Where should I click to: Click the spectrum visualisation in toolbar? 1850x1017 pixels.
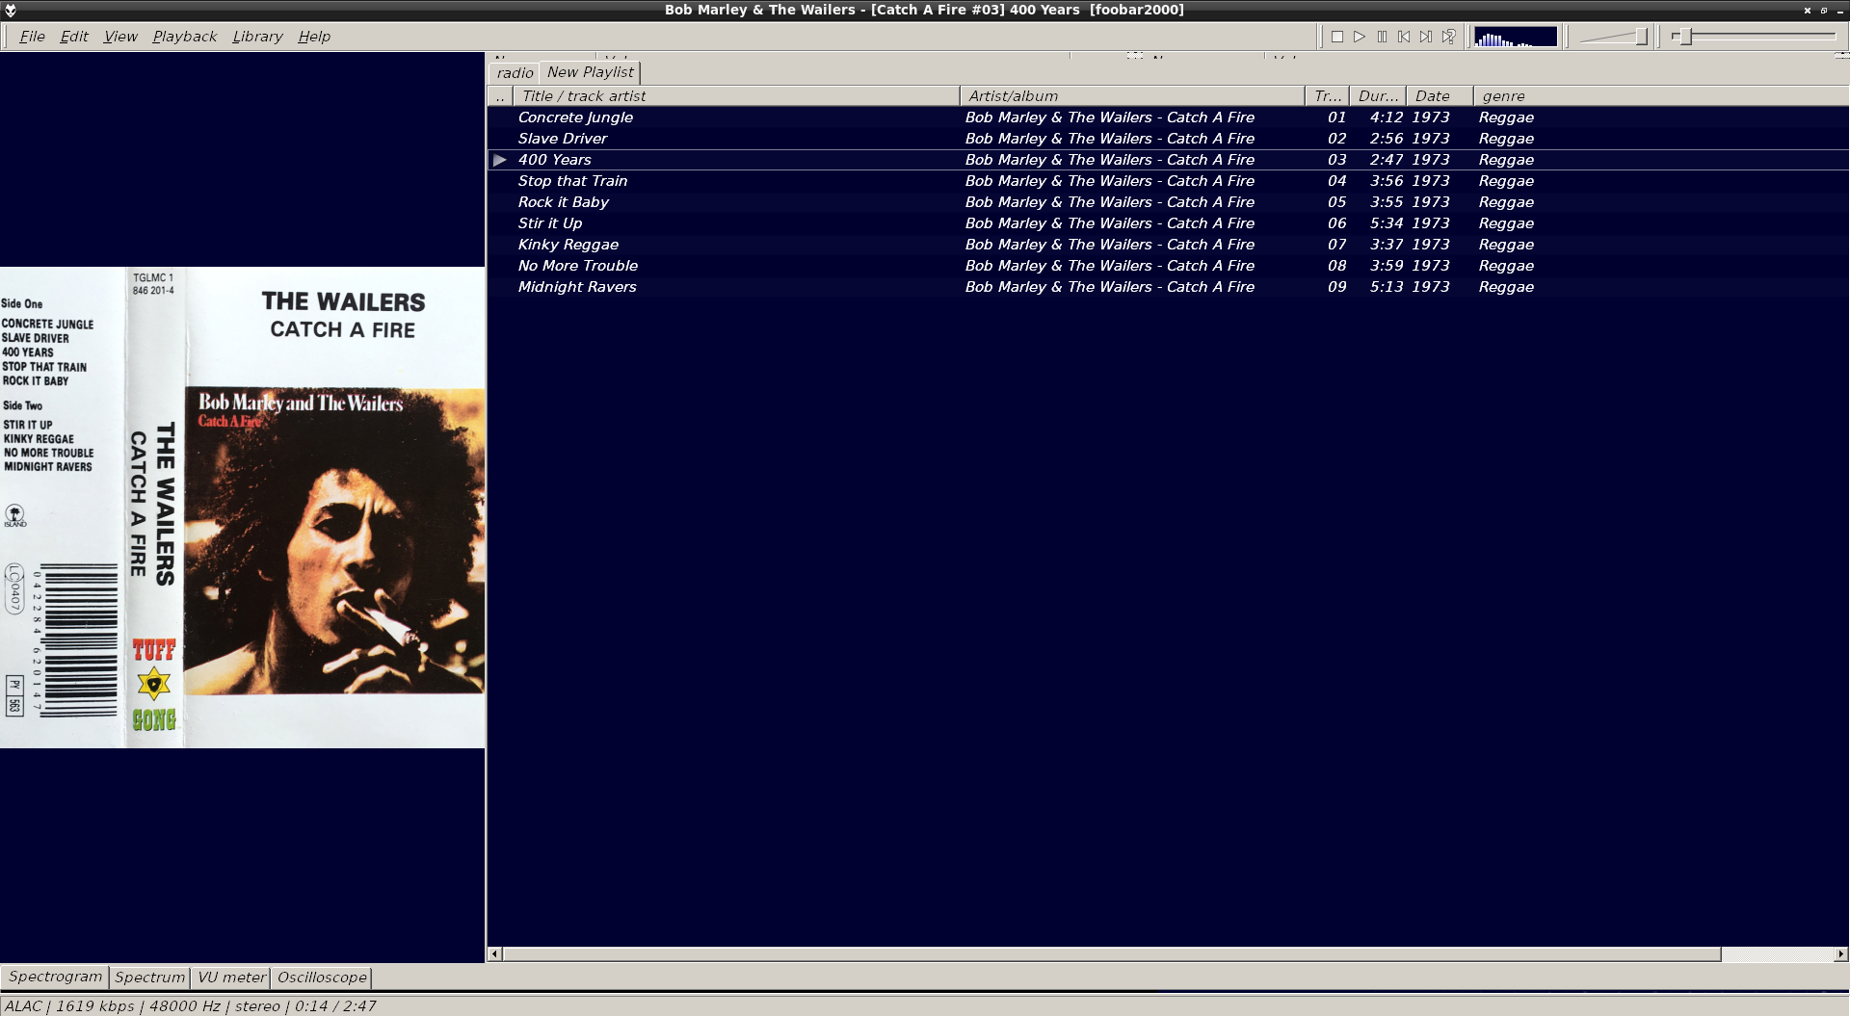[x=1516, y=37]
